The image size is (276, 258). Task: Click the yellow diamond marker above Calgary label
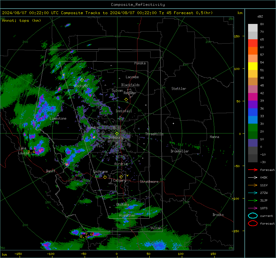click(x=121, y=177)
